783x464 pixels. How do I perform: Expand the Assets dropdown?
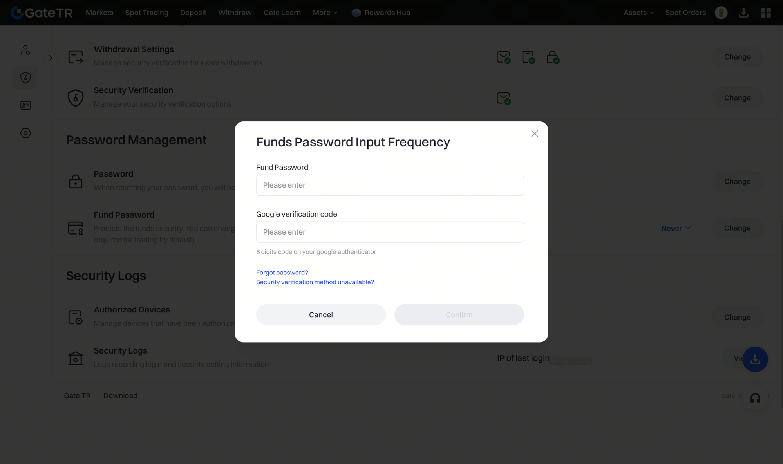click(x=638, y=13)
